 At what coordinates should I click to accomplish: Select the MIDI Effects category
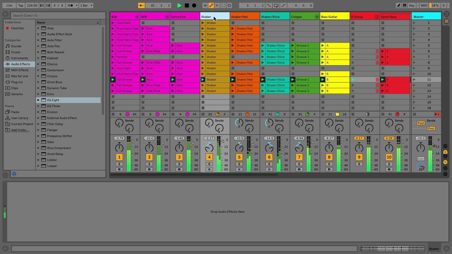click(x=19, y=70)
